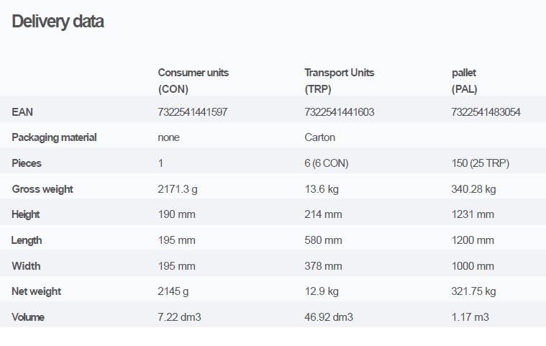The width and height of the screenshot is (546, 346).
Task: Click consumer unit EAN 7322541441597
Action: (193, 112)
